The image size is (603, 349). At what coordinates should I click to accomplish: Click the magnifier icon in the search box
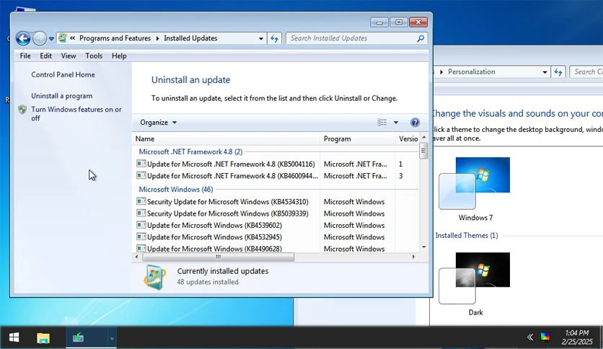(421, 38)
